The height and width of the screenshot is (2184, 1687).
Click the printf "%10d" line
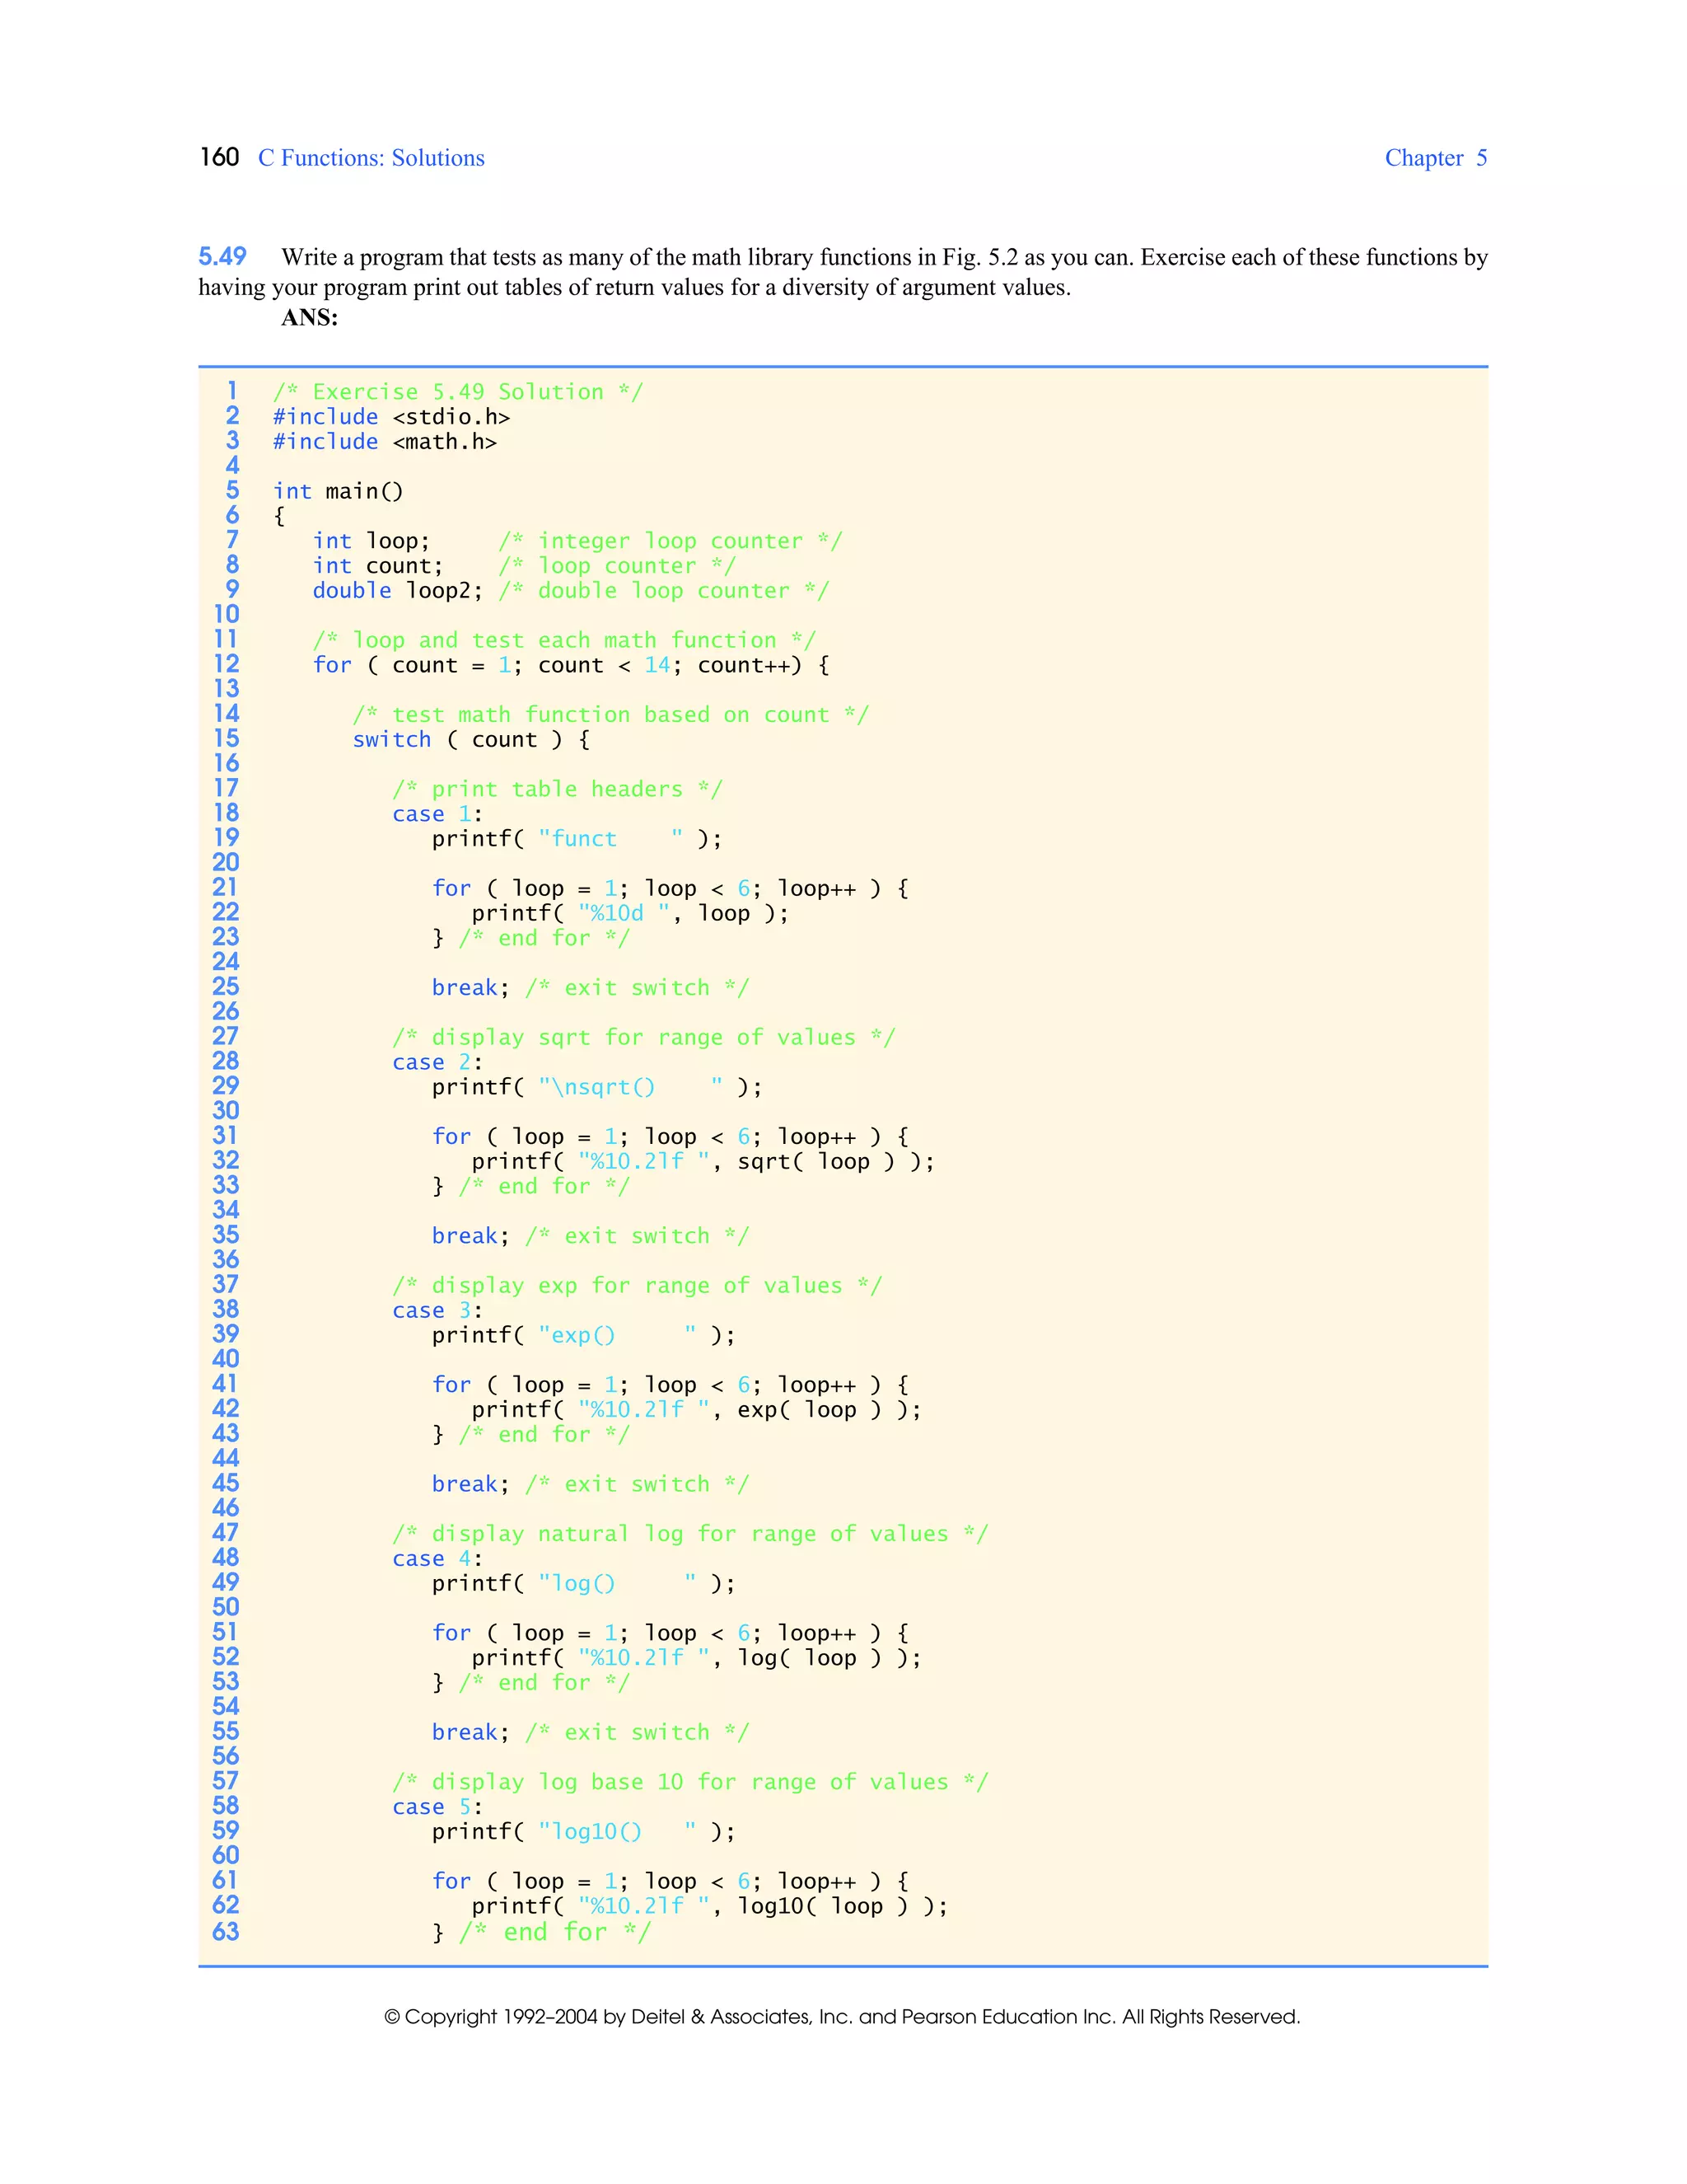pyautogui.click(x=629, y=913)
